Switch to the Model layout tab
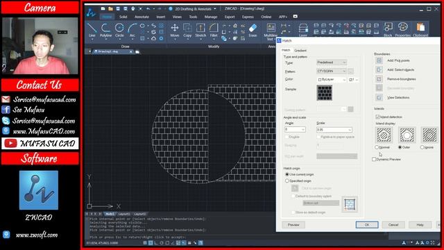Screen dimensions: 444x250 [110, 214]
